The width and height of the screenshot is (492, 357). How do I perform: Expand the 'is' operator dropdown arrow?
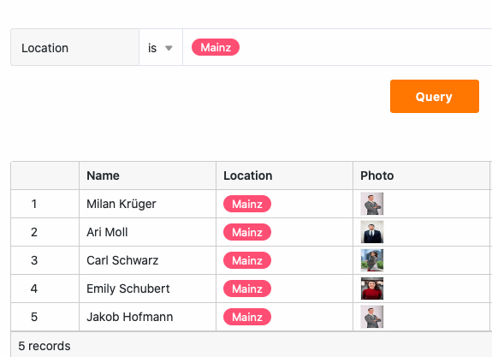tap(169, 48)
